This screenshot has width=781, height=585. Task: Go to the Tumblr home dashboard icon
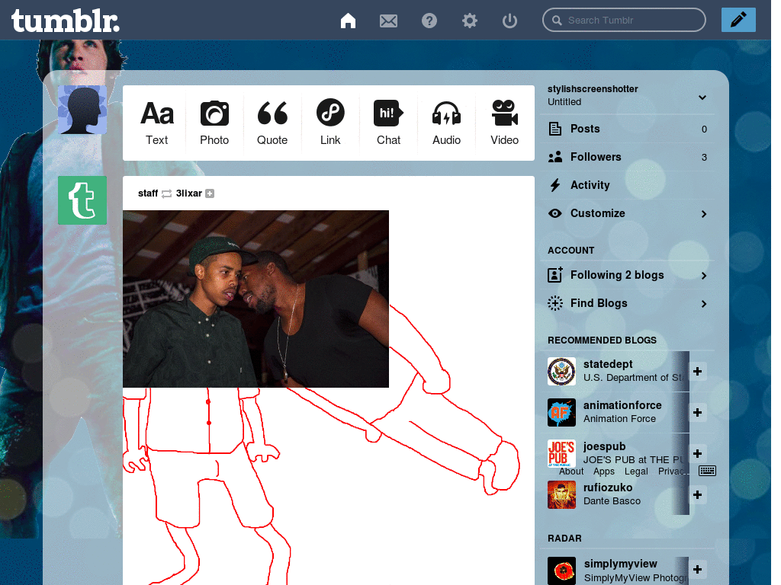(348, 21)
